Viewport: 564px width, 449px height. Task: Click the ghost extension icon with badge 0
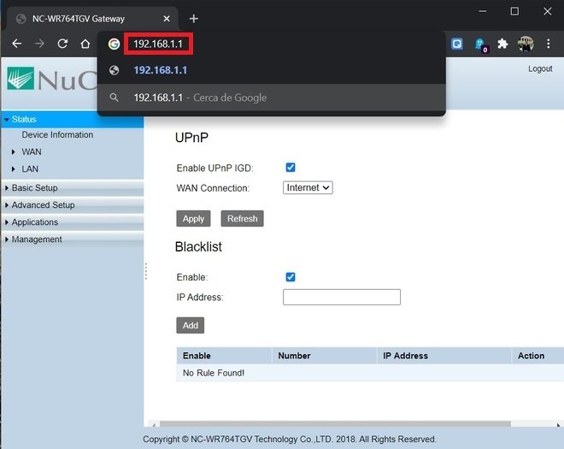tap(480, 45)
